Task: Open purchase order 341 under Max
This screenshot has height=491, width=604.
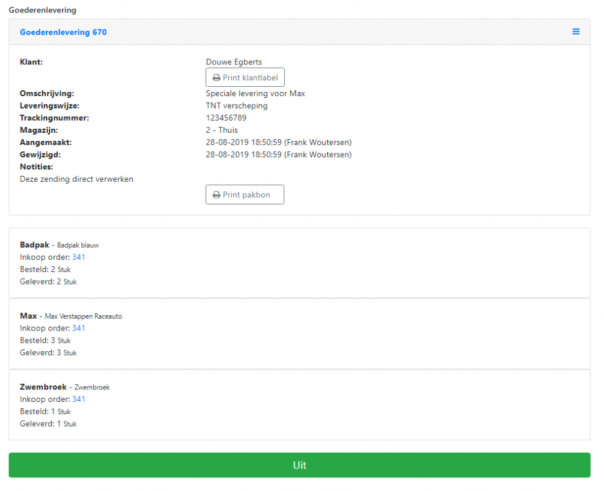Action: pyautogui.click(x=78, y=328)
